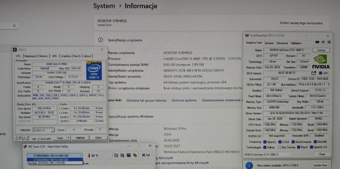Click the Lookup button in GPU-Z
Viewport: 340px width, 169px height.
321,50
